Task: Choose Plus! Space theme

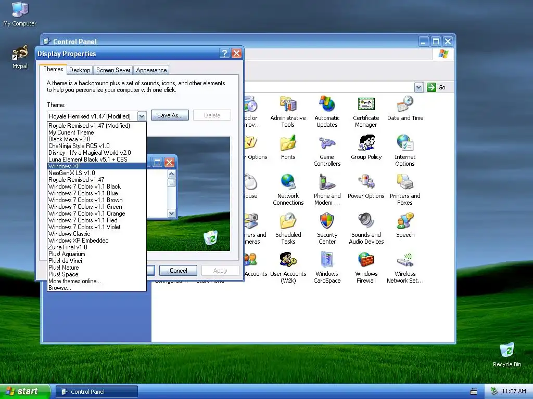Action: pos(96,274)
